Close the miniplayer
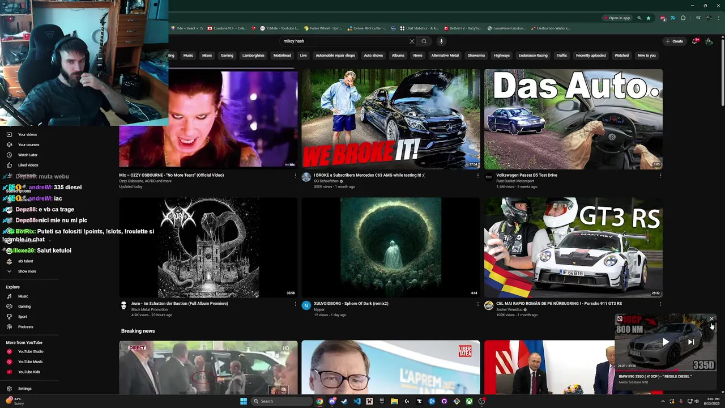This screenshot has height=408, width=725. [712, 319]
